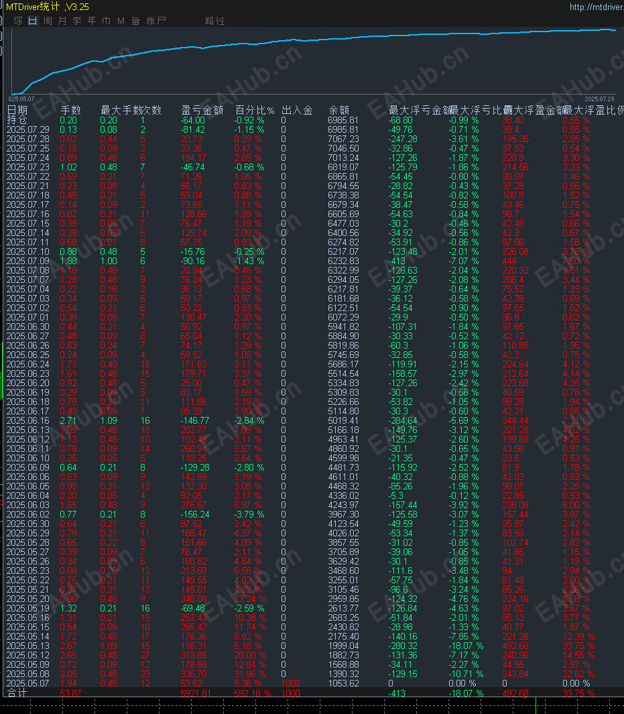
Task: Select the 2025.07.28 date row
Action: 28,139
